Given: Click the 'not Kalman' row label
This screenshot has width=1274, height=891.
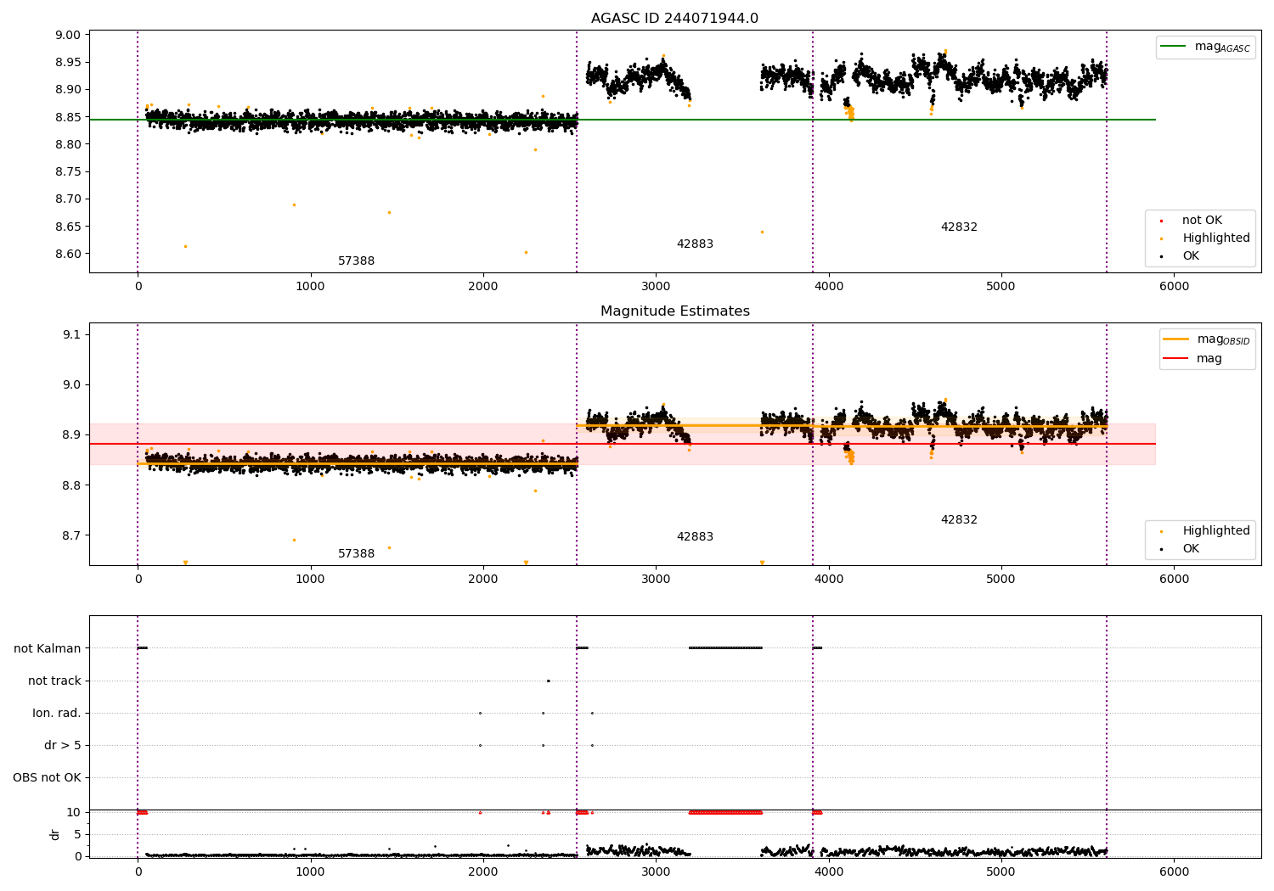Looking at the screenshot, I should 48,649.
